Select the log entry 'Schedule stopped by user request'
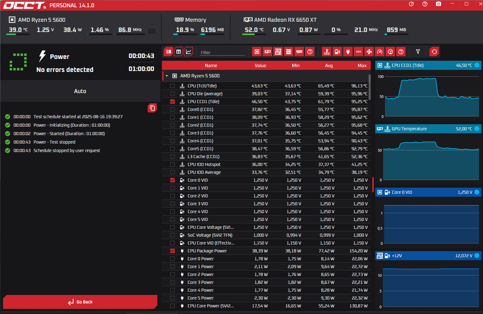 (x=67, y=151)
